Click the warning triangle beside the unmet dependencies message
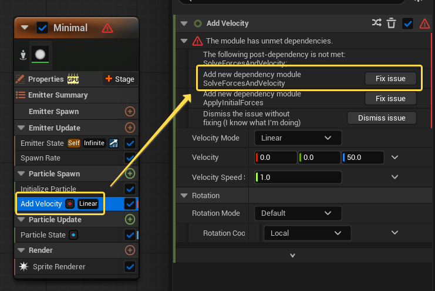The width and height of the screenshot is (435, 291). pos(197,41)
